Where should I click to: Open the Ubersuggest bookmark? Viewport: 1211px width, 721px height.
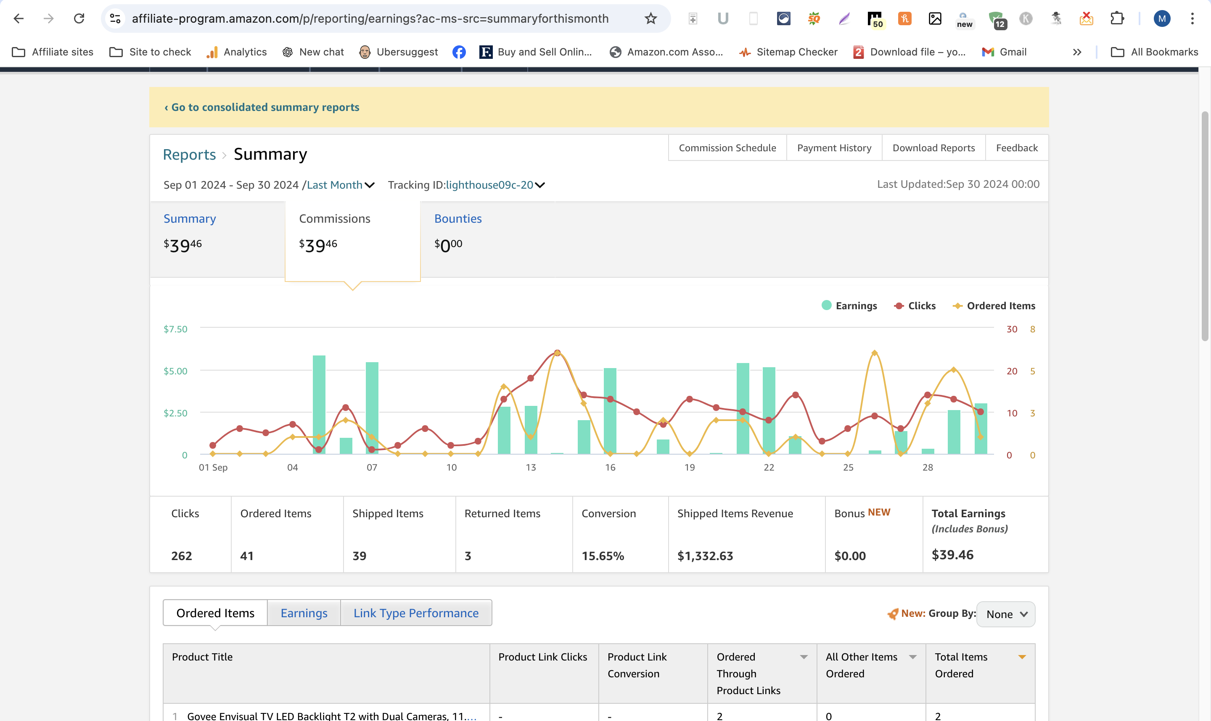click(x=398, y=52)
